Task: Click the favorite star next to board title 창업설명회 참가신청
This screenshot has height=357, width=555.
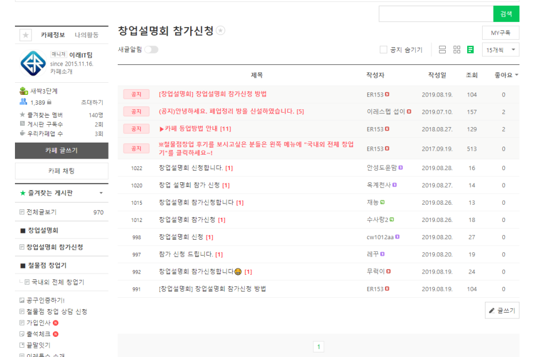Action: click(221, 31)
